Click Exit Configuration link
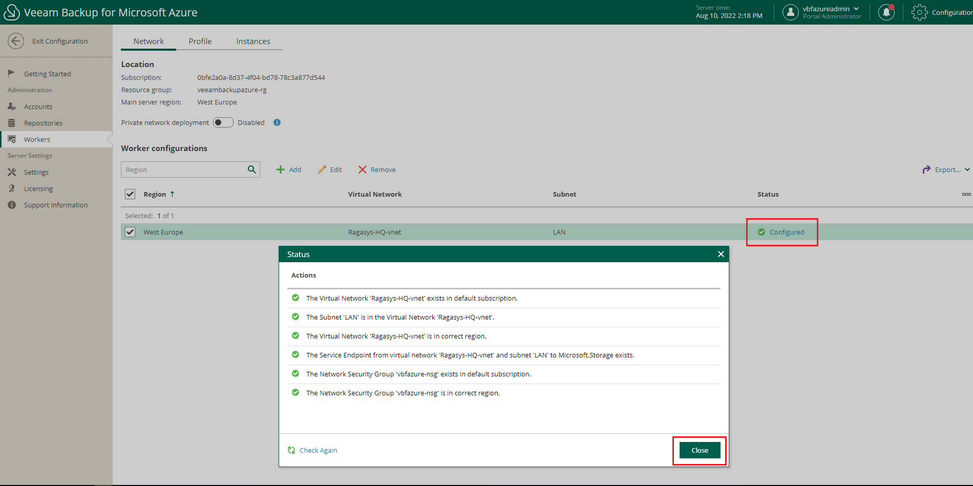The image size is (973, 486). [60, 41]
